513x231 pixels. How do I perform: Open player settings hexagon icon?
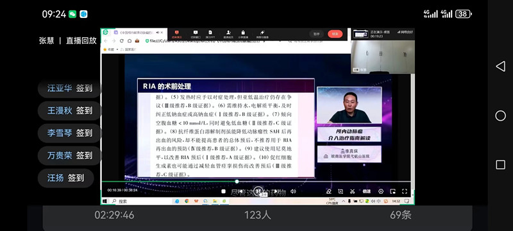[381, 191]
